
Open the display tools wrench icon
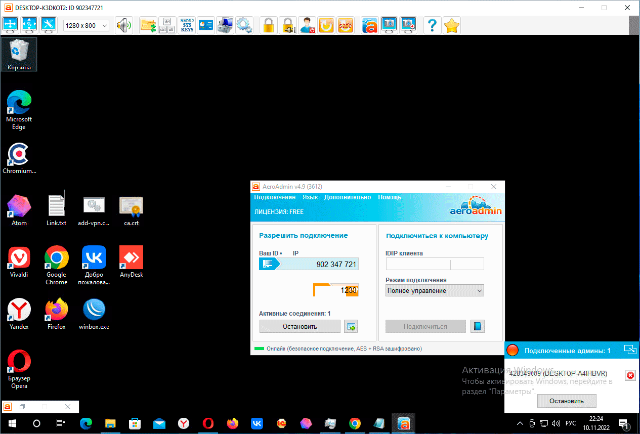click(49, 25)
